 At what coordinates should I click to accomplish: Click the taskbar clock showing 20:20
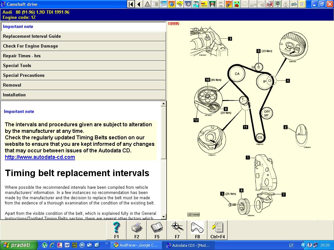(x=325, y=245)
